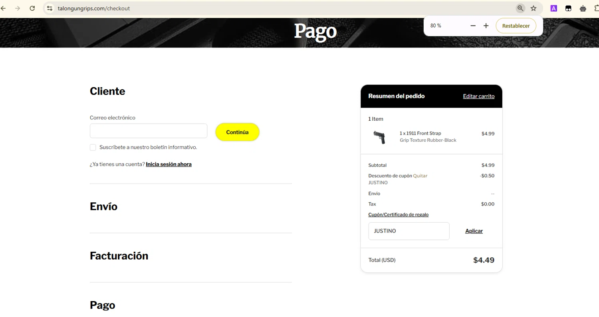Click the 1 x 1911 Front Strap product name
The width and height of the screenshot is (599, 317).
click(x=420, y=133)
